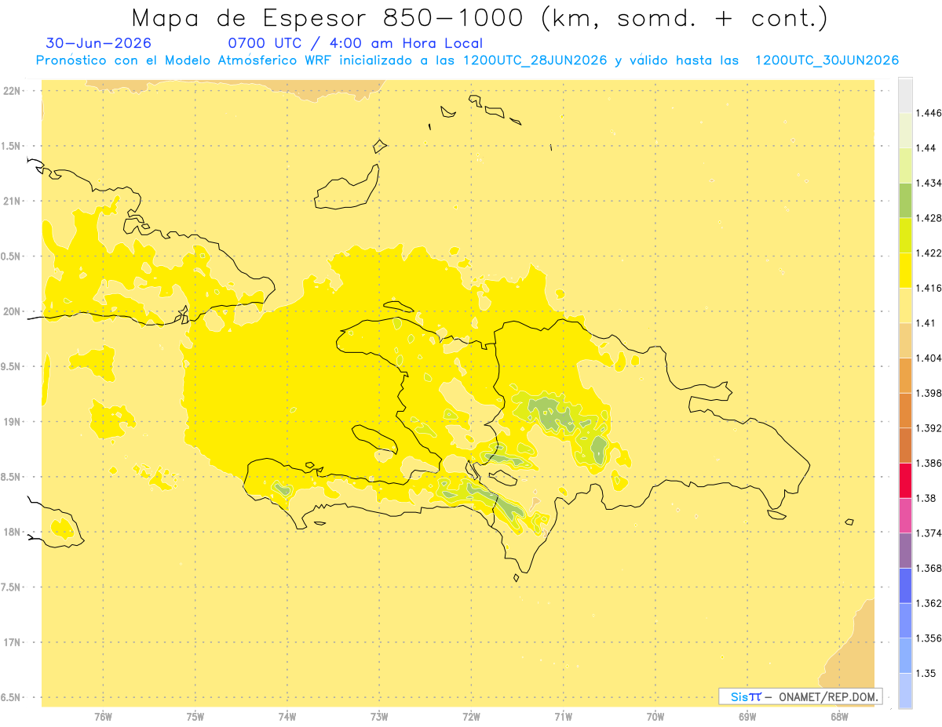Screen dimensions: 942x727
Task: Pick the blue legend swatch between 1.362 and 1.368
Action: [x=905, y=585]
